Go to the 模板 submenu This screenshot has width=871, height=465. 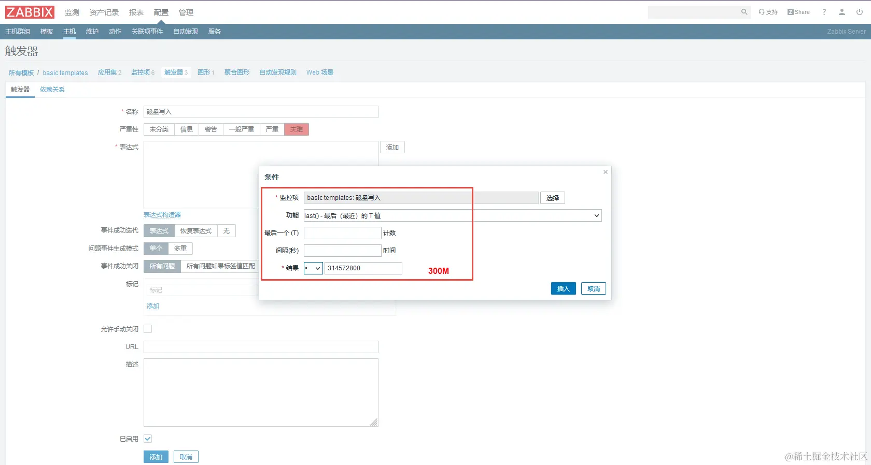(x=47, y=32)
